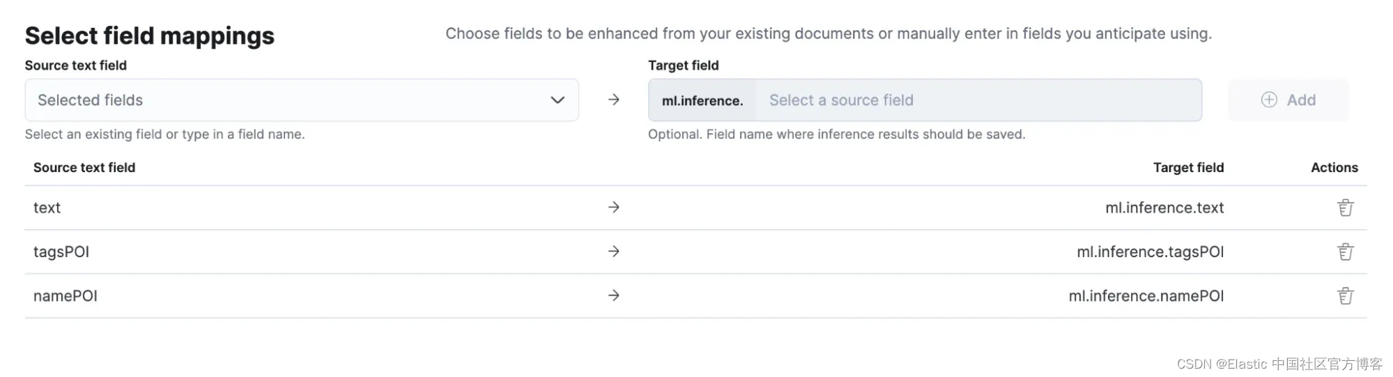Focus the 'Select a source field' target input
The height and width of the screenshot is (377, 1393).
(976, 100)
